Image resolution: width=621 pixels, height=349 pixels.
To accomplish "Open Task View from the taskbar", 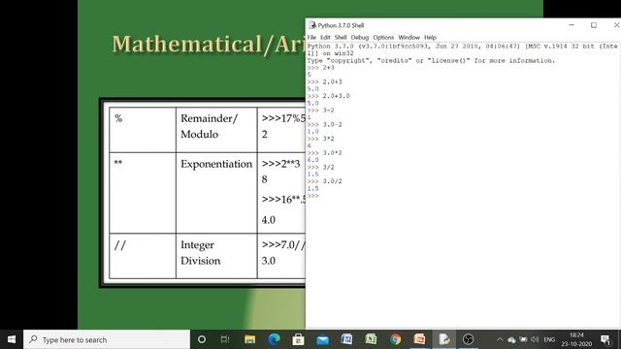I will click(225, 339).
